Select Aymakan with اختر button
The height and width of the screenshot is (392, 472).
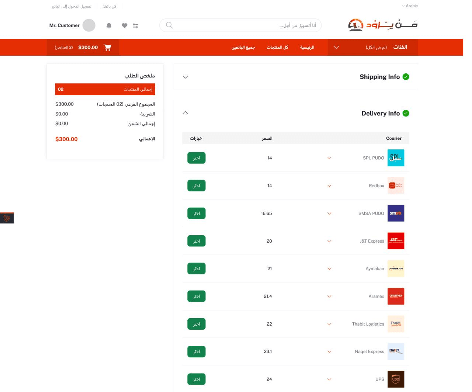tap(197, 268)
